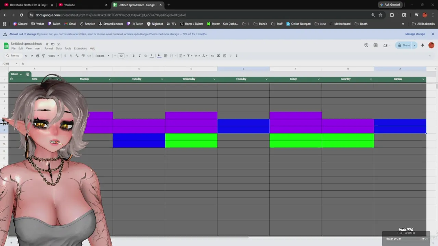
Task: Open text wrapping options
Action: (197, 56)
